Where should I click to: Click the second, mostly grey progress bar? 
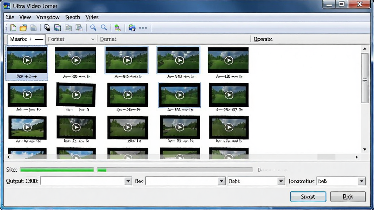(175, 170)
